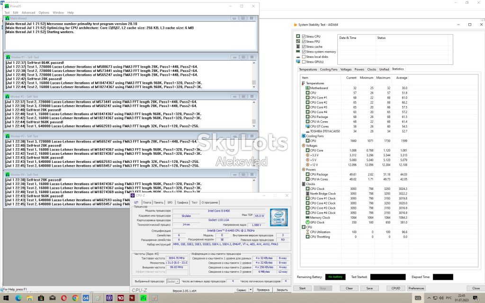485x303 pixels.
Task: Open network status tray icon
Action: pos(435,298)
